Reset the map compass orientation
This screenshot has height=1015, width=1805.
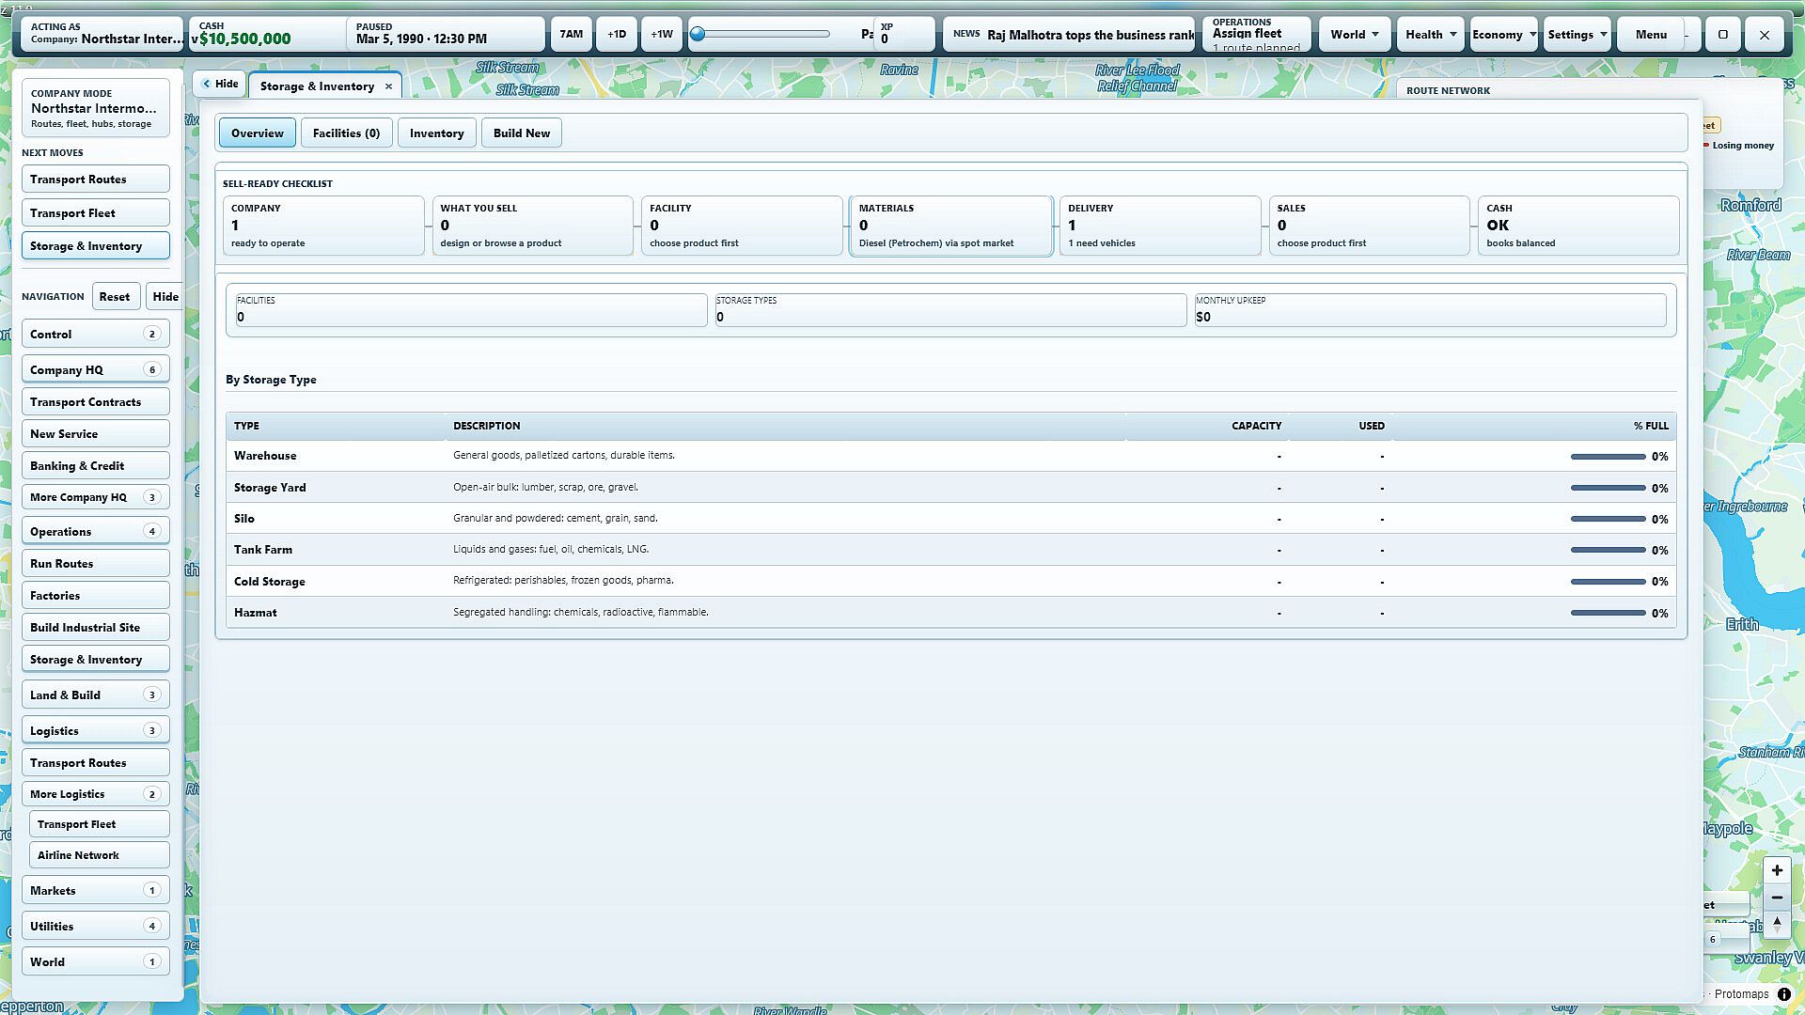[1776, 924]
